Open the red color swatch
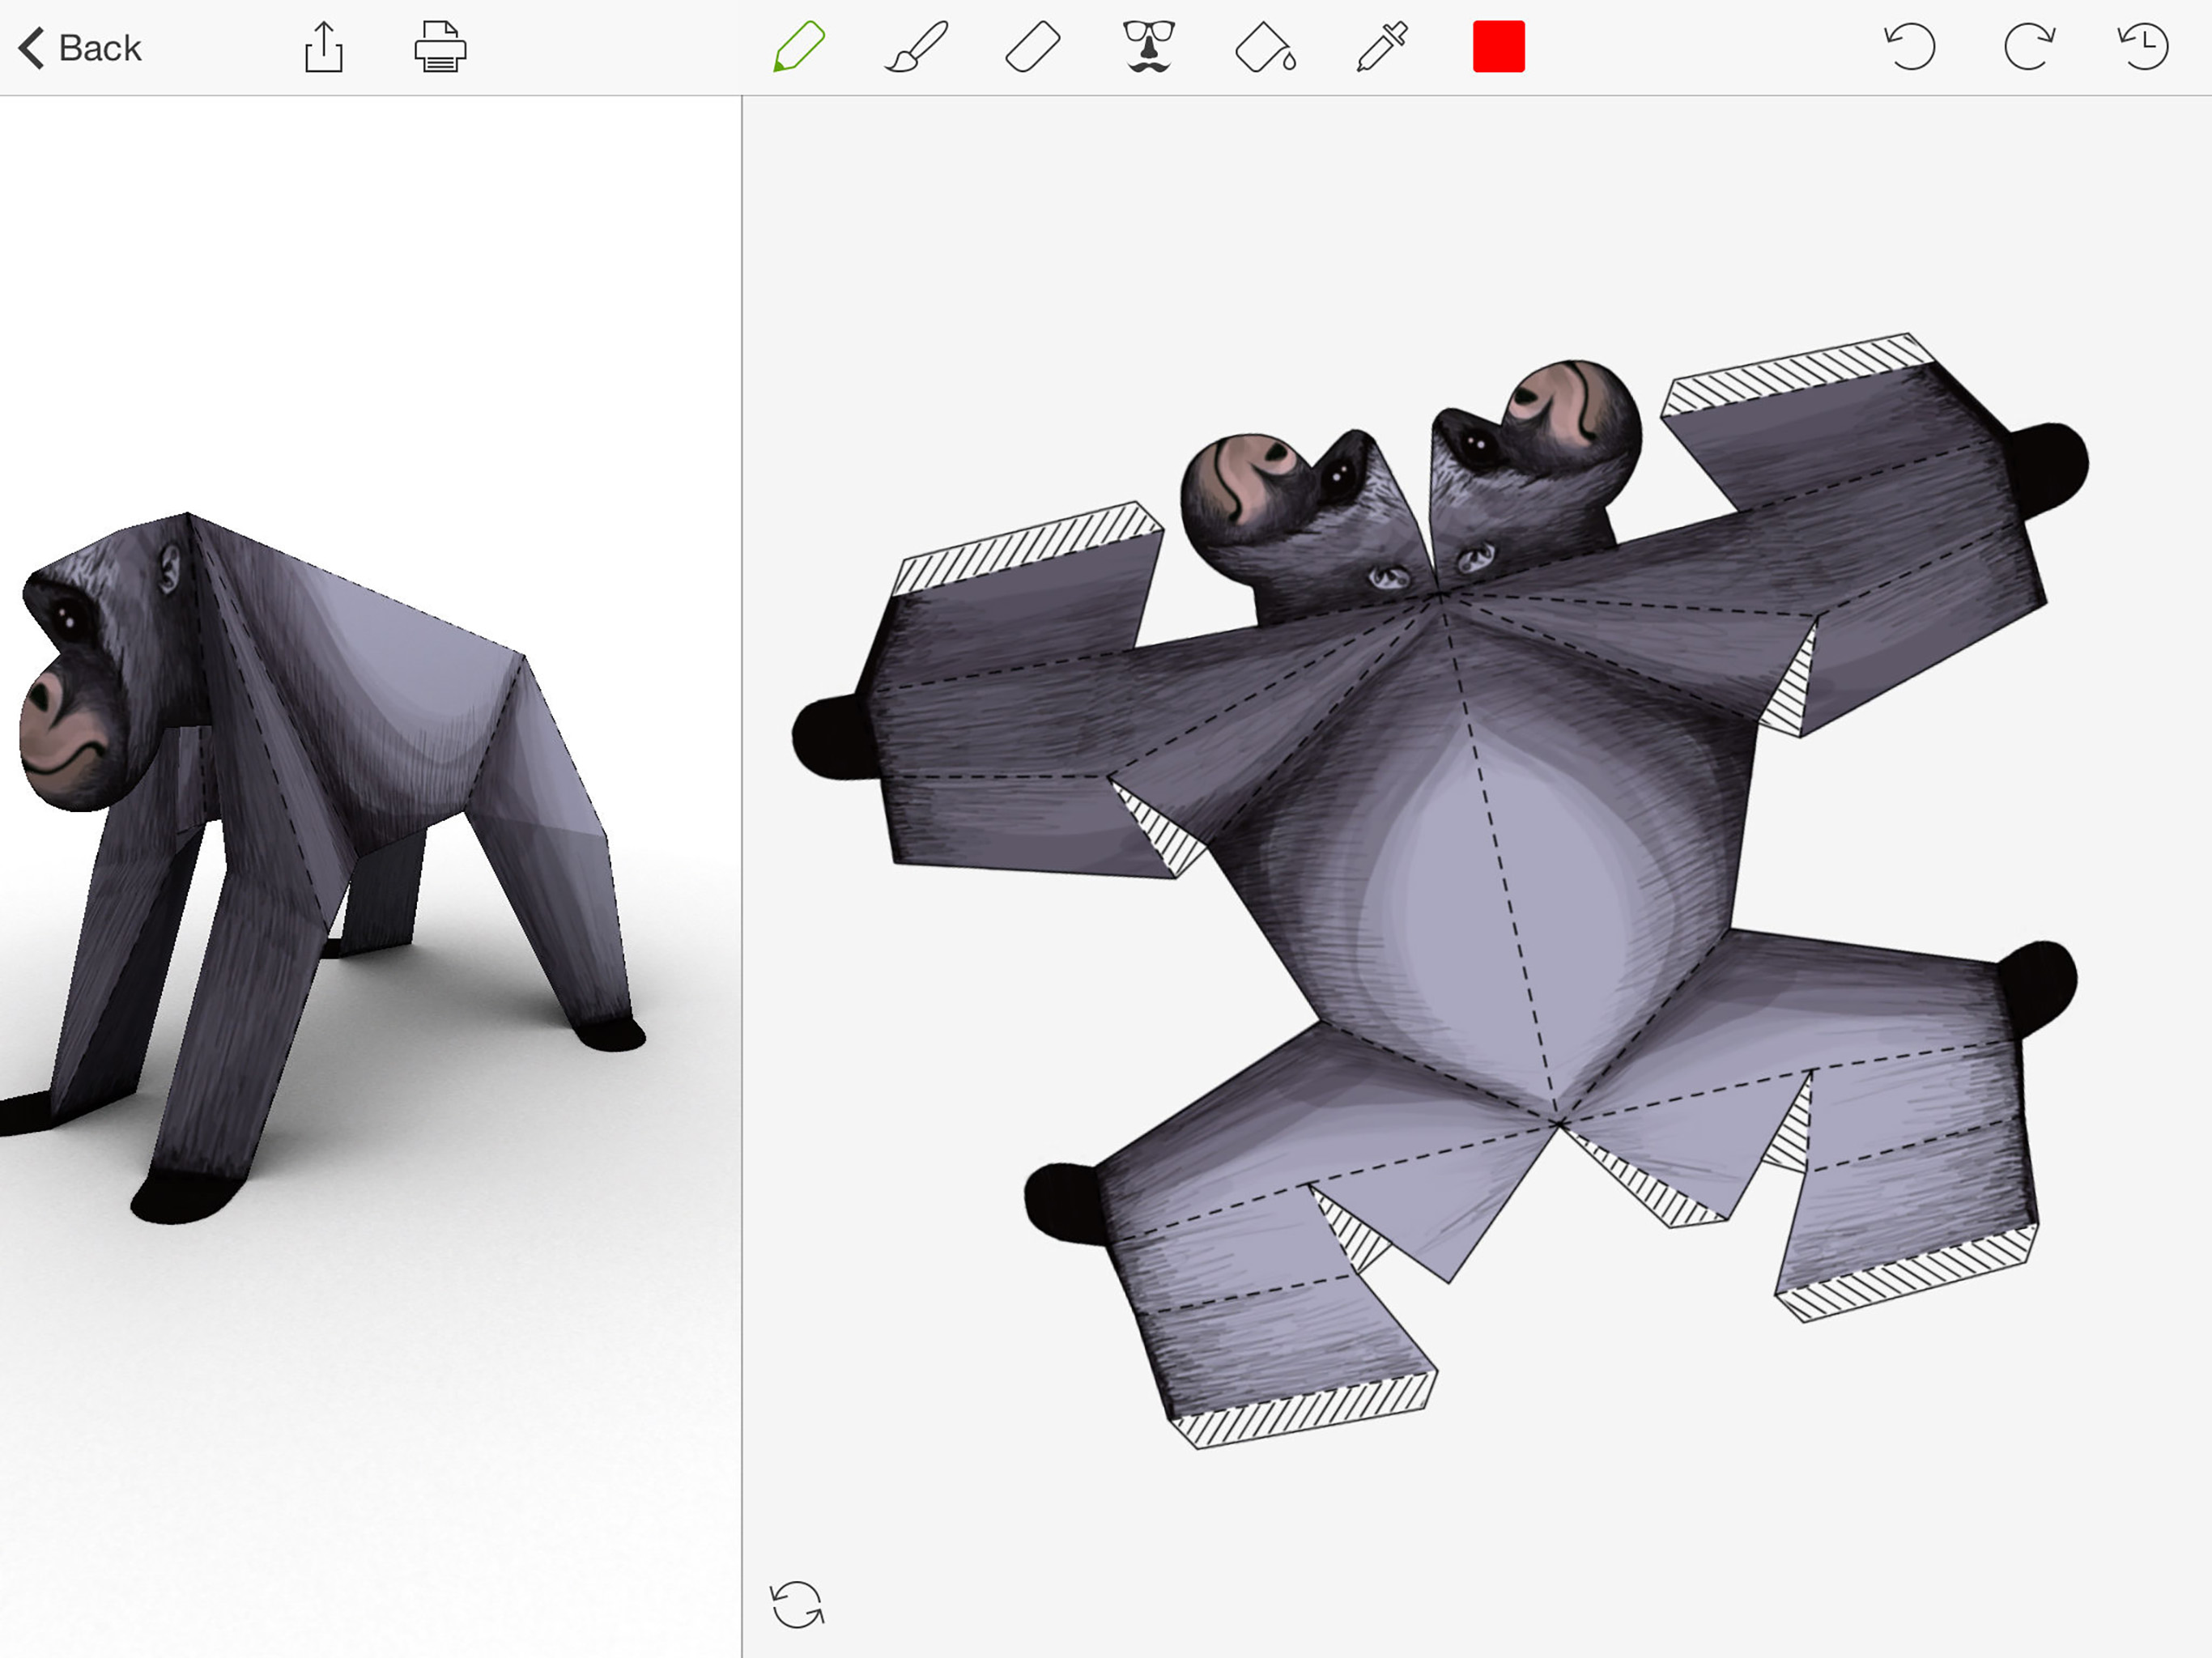The width and height of the screenshot is (2212, 1658). point(1498,47)
